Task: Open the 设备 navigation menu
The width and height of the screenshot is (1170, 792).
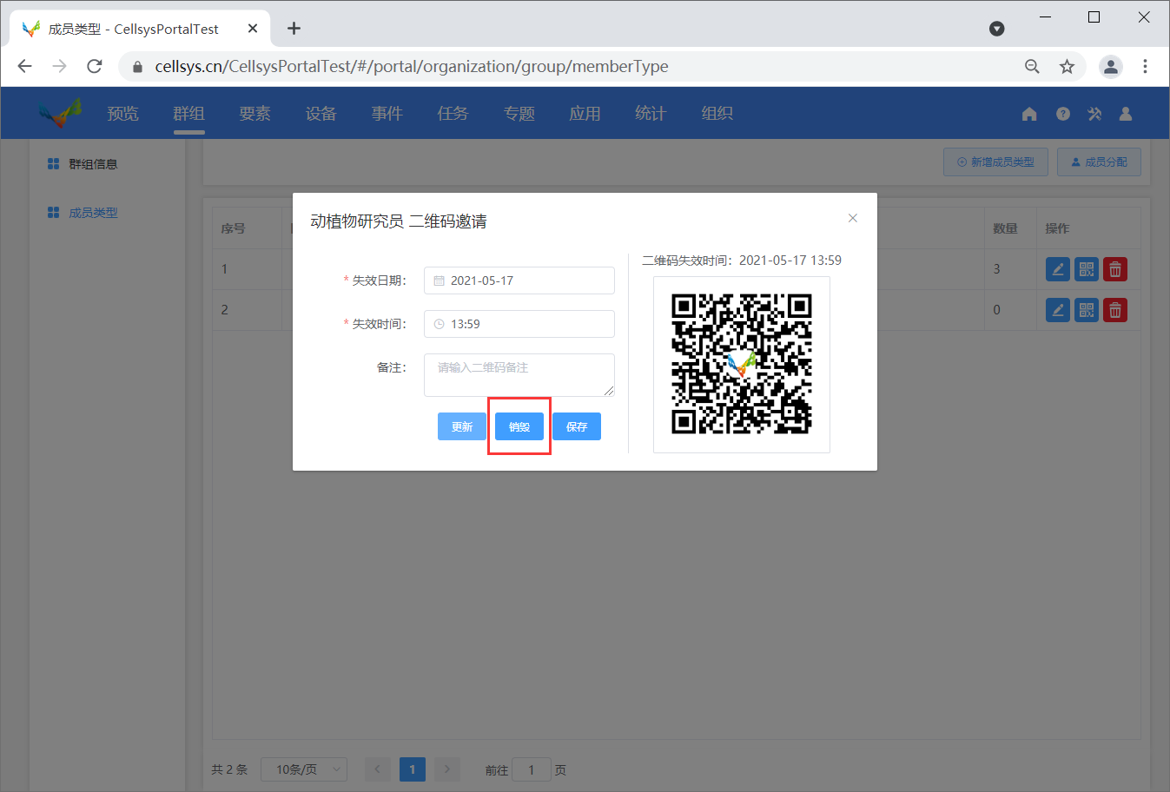Action: click(321, 114)
